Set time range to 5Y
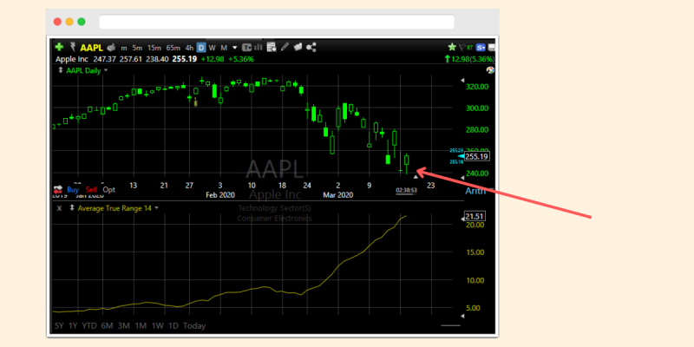Viewport: 694px width, 347px height. pyautogui.click(x=59, y=326)
